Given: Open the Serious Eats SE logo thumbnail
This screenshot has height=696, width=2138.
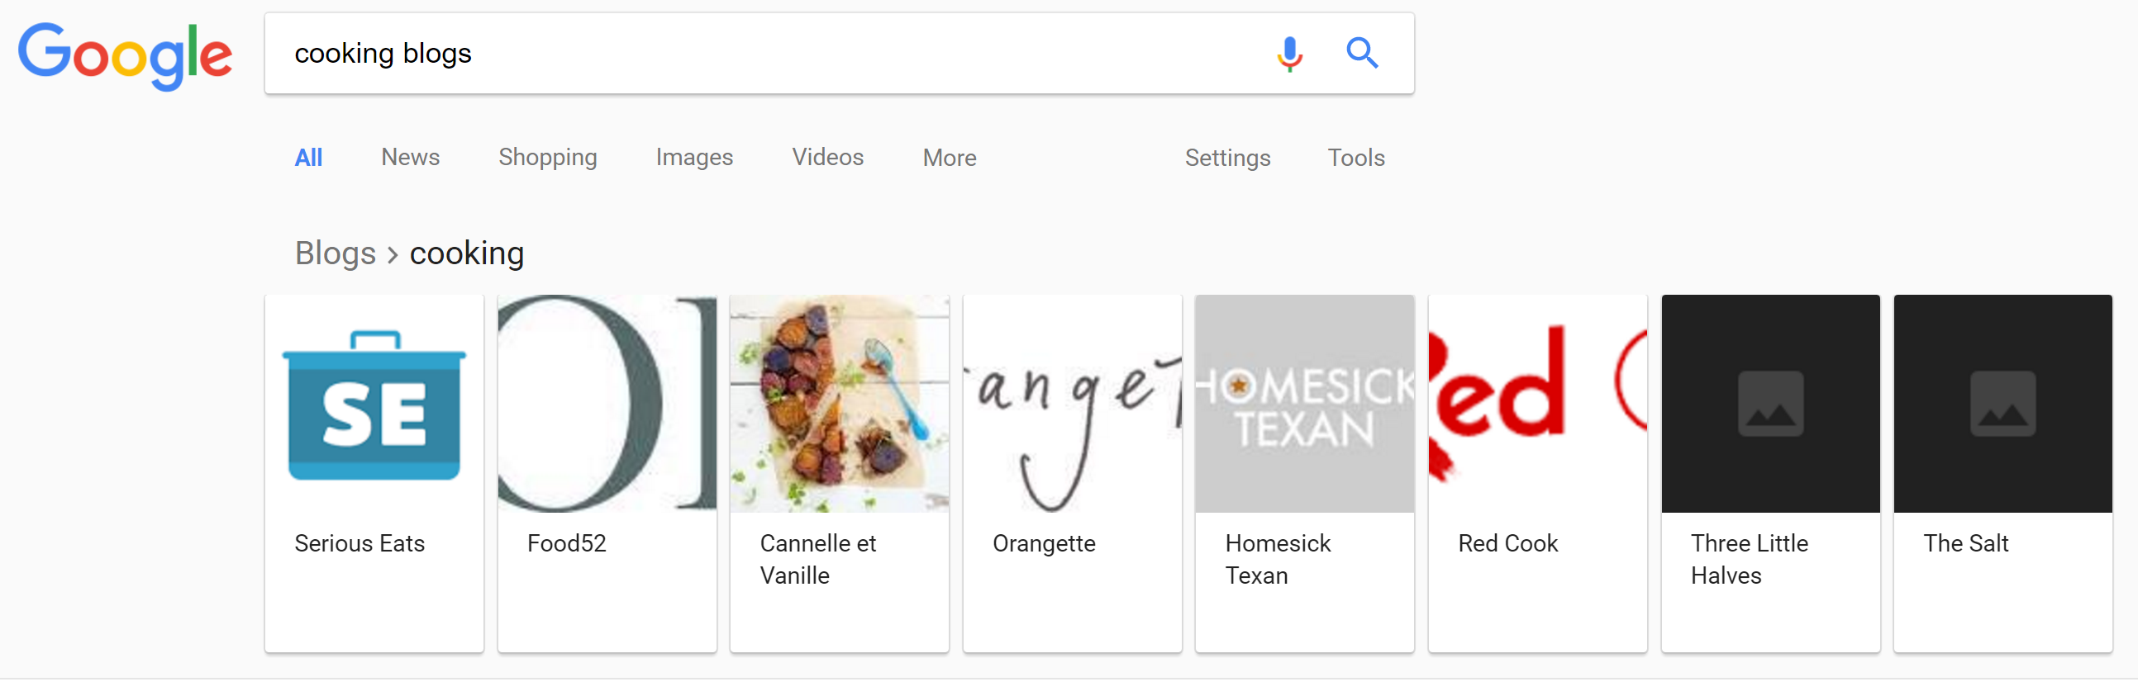Looking at the screenshot, I should (x=374, y=404).
